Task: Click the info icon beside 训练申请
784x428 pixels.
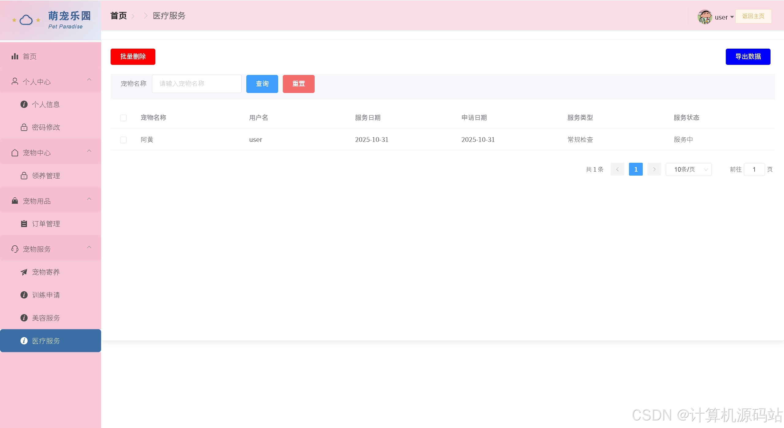Action: (x=24, y=295)
